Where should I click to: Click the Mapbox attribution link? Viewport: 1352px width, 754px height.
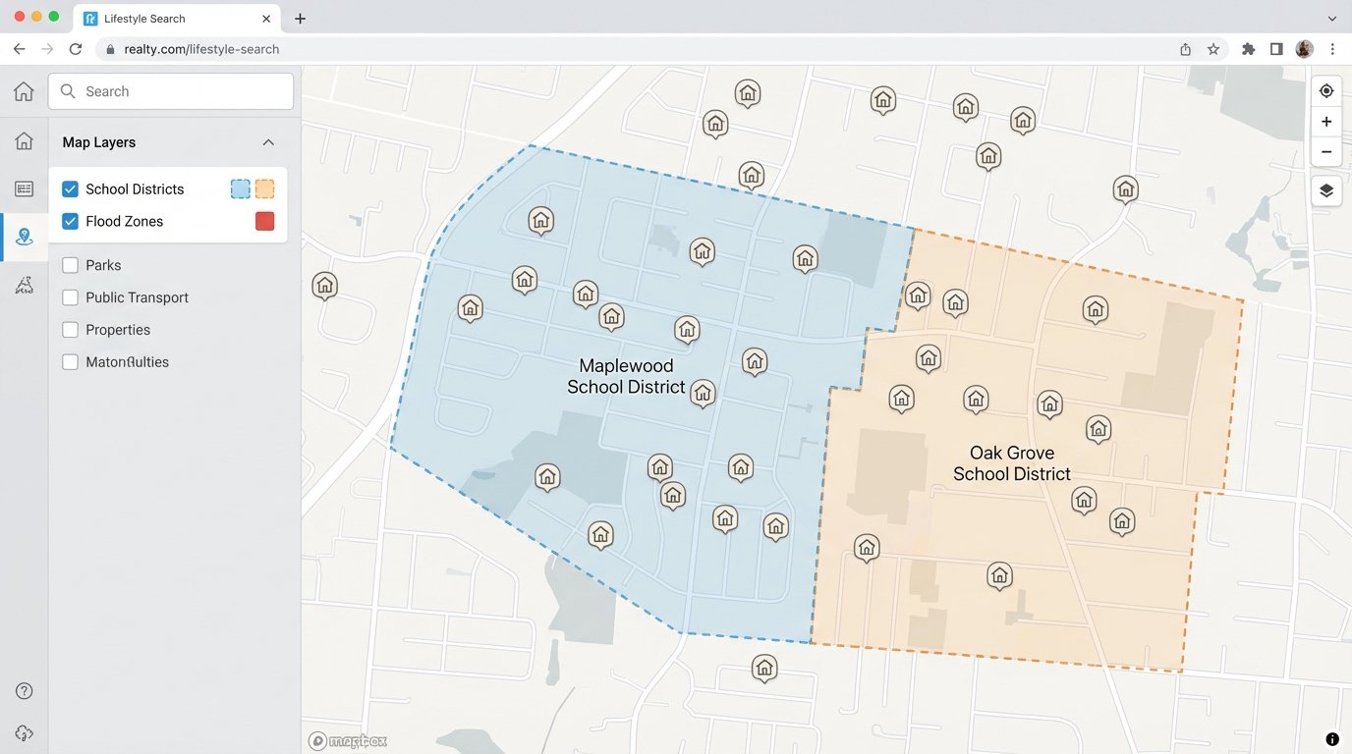(x=347, y=739)
